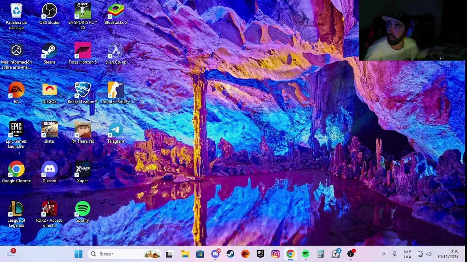467x262 pixels.
Task: Select the Forza Horizon 5 shortcut
Action: click(x=83, y=53)
